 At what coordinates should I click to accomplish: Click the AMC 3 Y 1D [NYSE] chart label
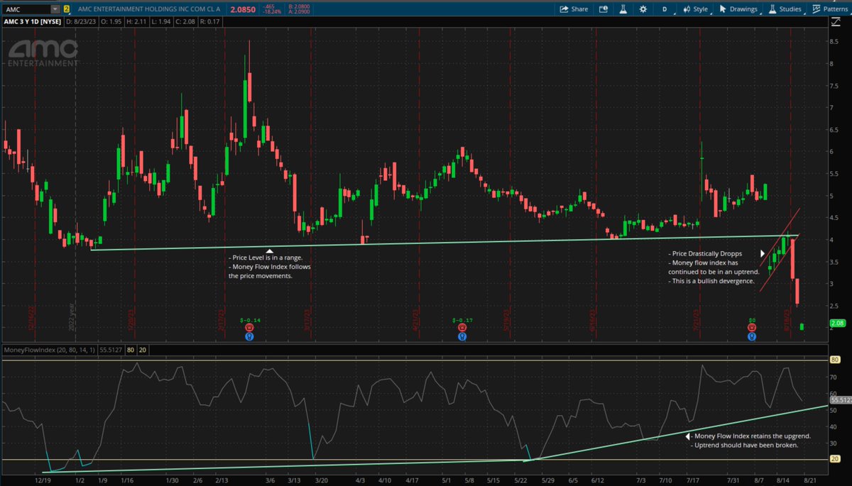(33, 22)
